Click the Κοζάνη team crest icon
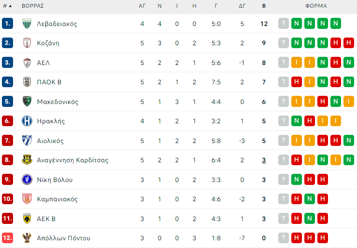 27,43
